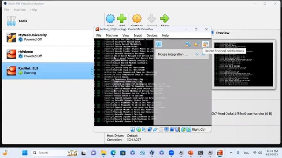Open File menu in RedHat_EL9 VM window
This screenshot has width=282, height=158.
pyautogui.click(x=99, y=36)
